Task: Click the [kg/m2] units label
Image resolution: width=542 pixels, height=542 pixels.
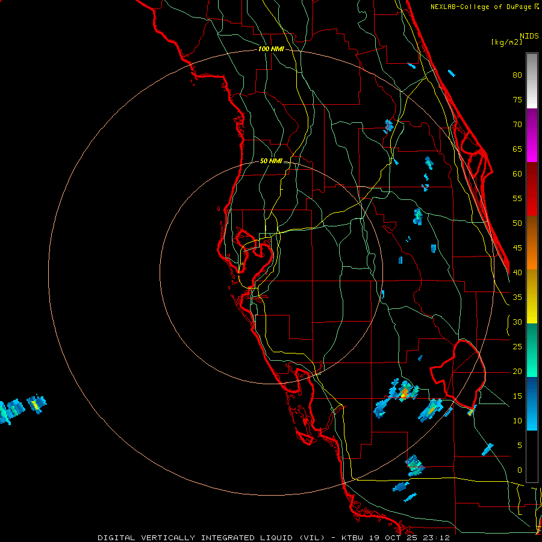Action: (506, 43)
